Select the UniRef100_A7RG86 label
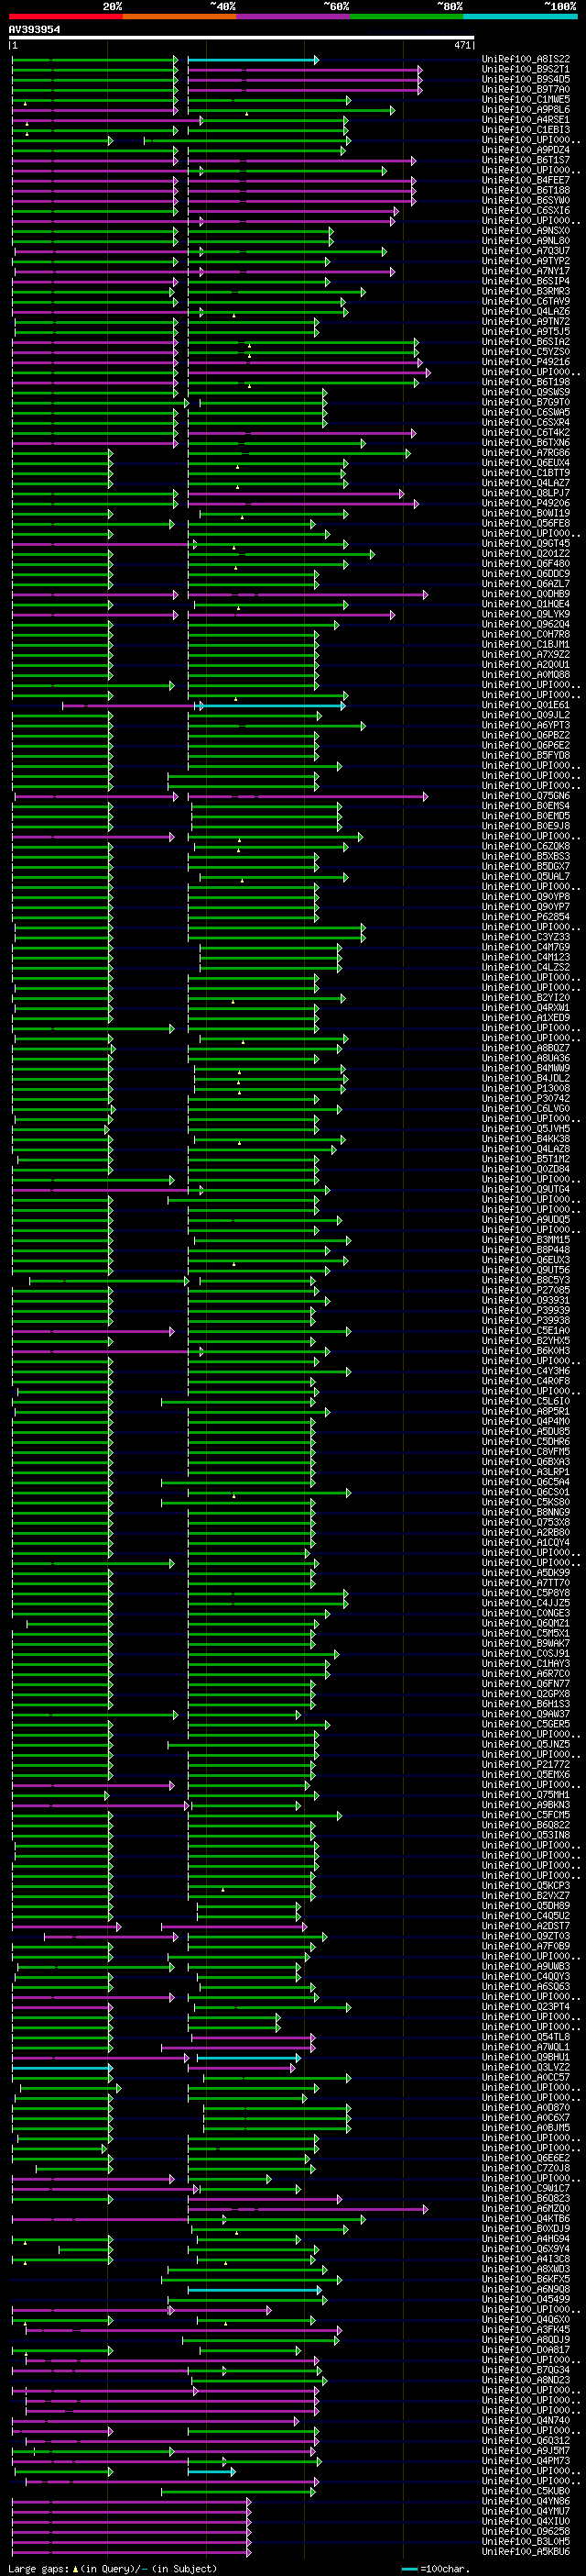 526,452
